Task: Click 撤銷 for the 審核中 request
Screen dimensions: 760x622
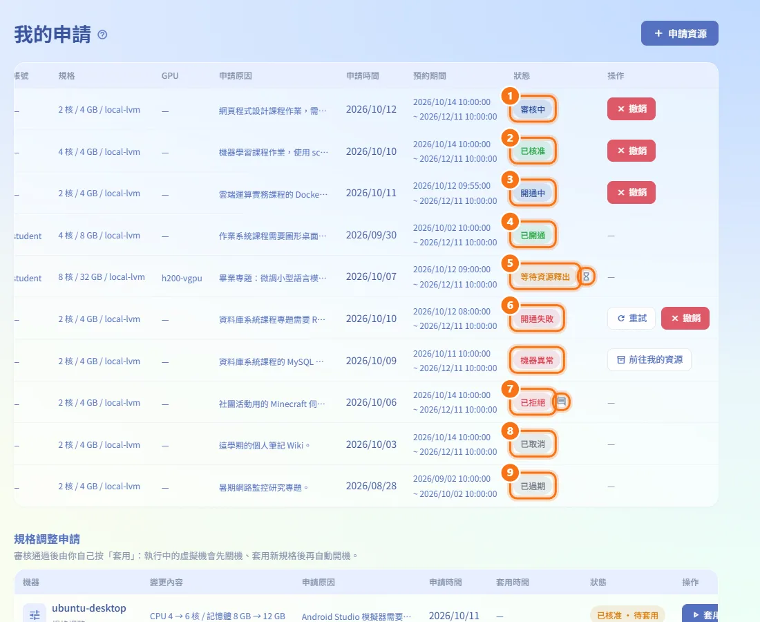Action: tap(631, 109)
